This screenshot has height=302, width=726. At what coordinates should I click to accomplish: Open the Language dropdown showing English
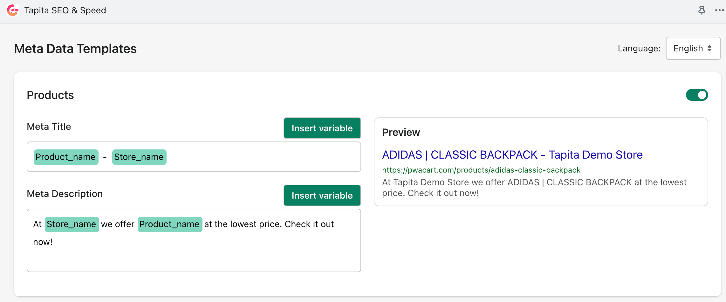[693, 48]
